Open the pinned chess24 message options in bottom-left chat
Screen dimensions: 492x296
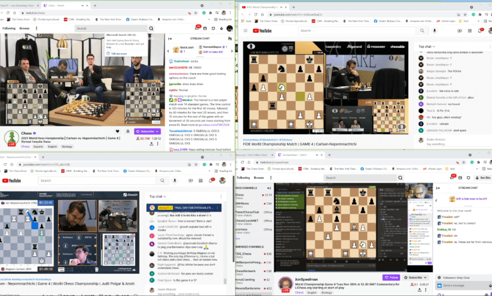click(x=217, y=208)
